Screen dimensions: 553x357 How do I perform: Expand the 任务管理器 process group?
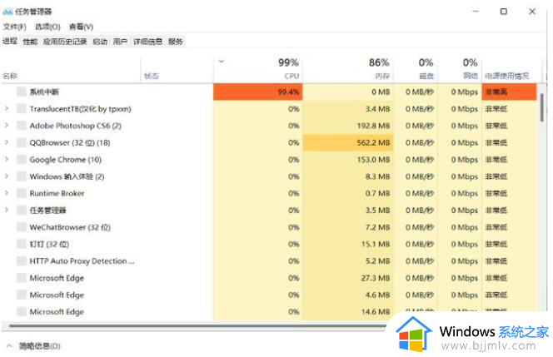7,210
